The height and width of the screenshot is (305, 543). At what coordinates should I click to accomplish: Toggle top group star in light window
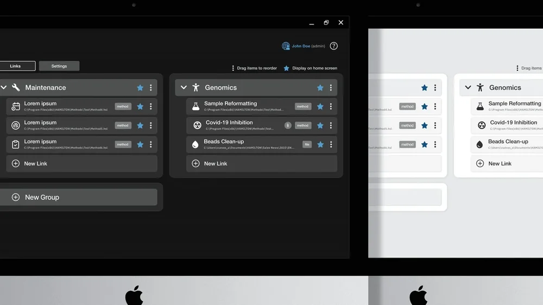pos(425,87)
